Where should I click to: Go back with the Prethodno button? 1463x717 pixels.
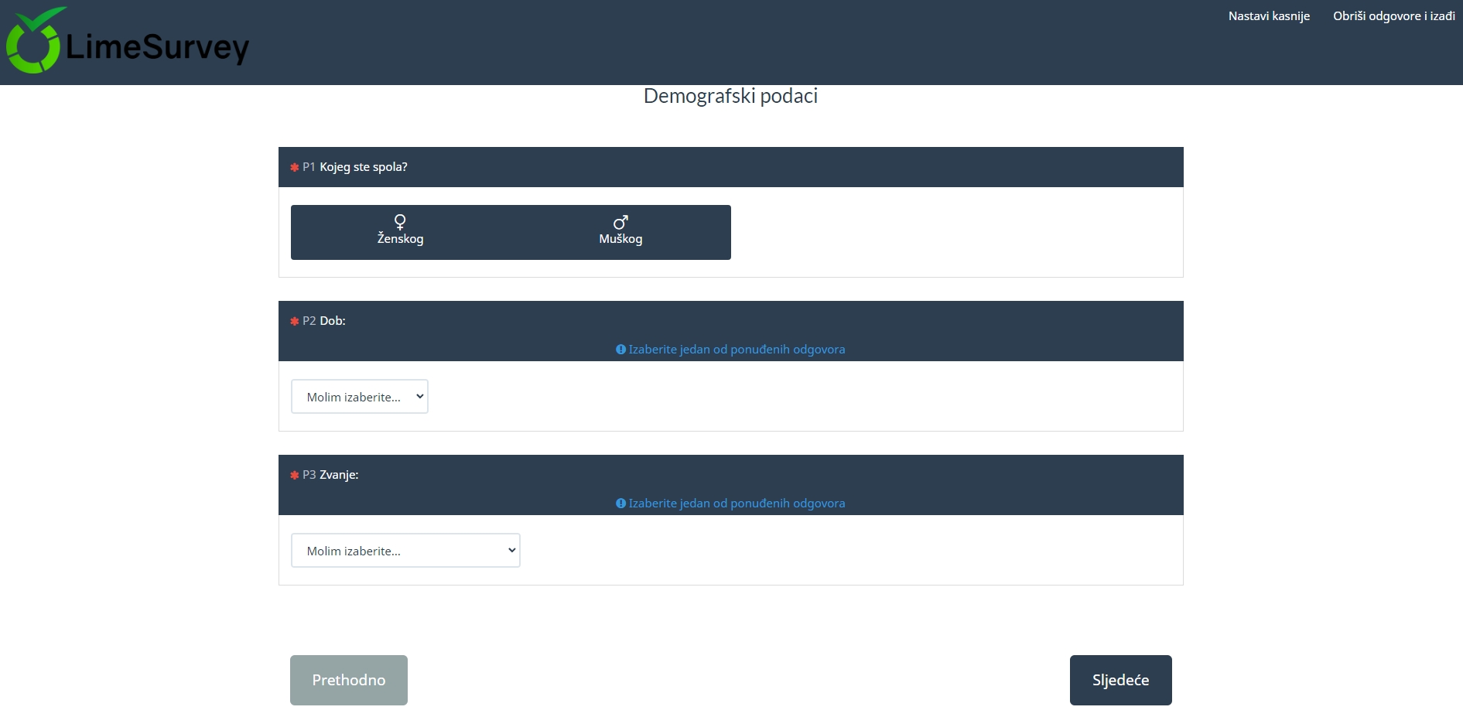point(348,680)
